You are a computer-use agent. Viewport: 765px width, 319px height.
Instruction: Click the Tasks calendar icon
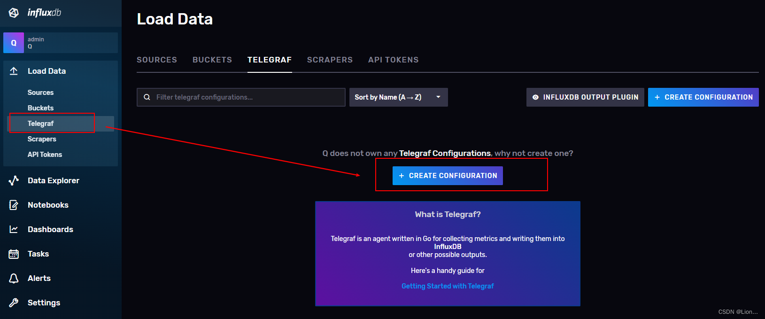[14, 254]
